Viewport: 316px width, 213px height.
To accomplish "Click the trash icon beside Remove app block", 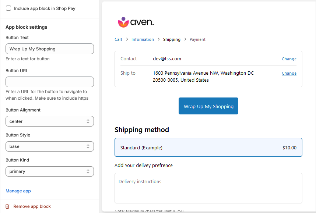I will (x=7, y=206).
